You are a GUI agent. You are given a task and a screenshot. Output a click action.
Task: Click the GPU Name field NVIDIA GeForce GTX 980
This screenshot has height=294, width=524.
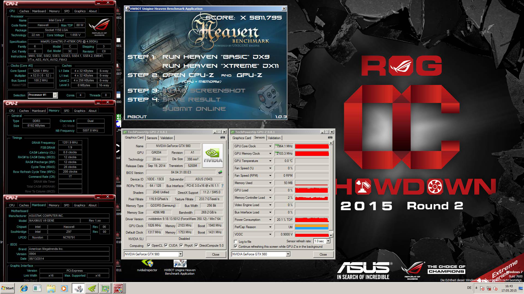(173, 146)
